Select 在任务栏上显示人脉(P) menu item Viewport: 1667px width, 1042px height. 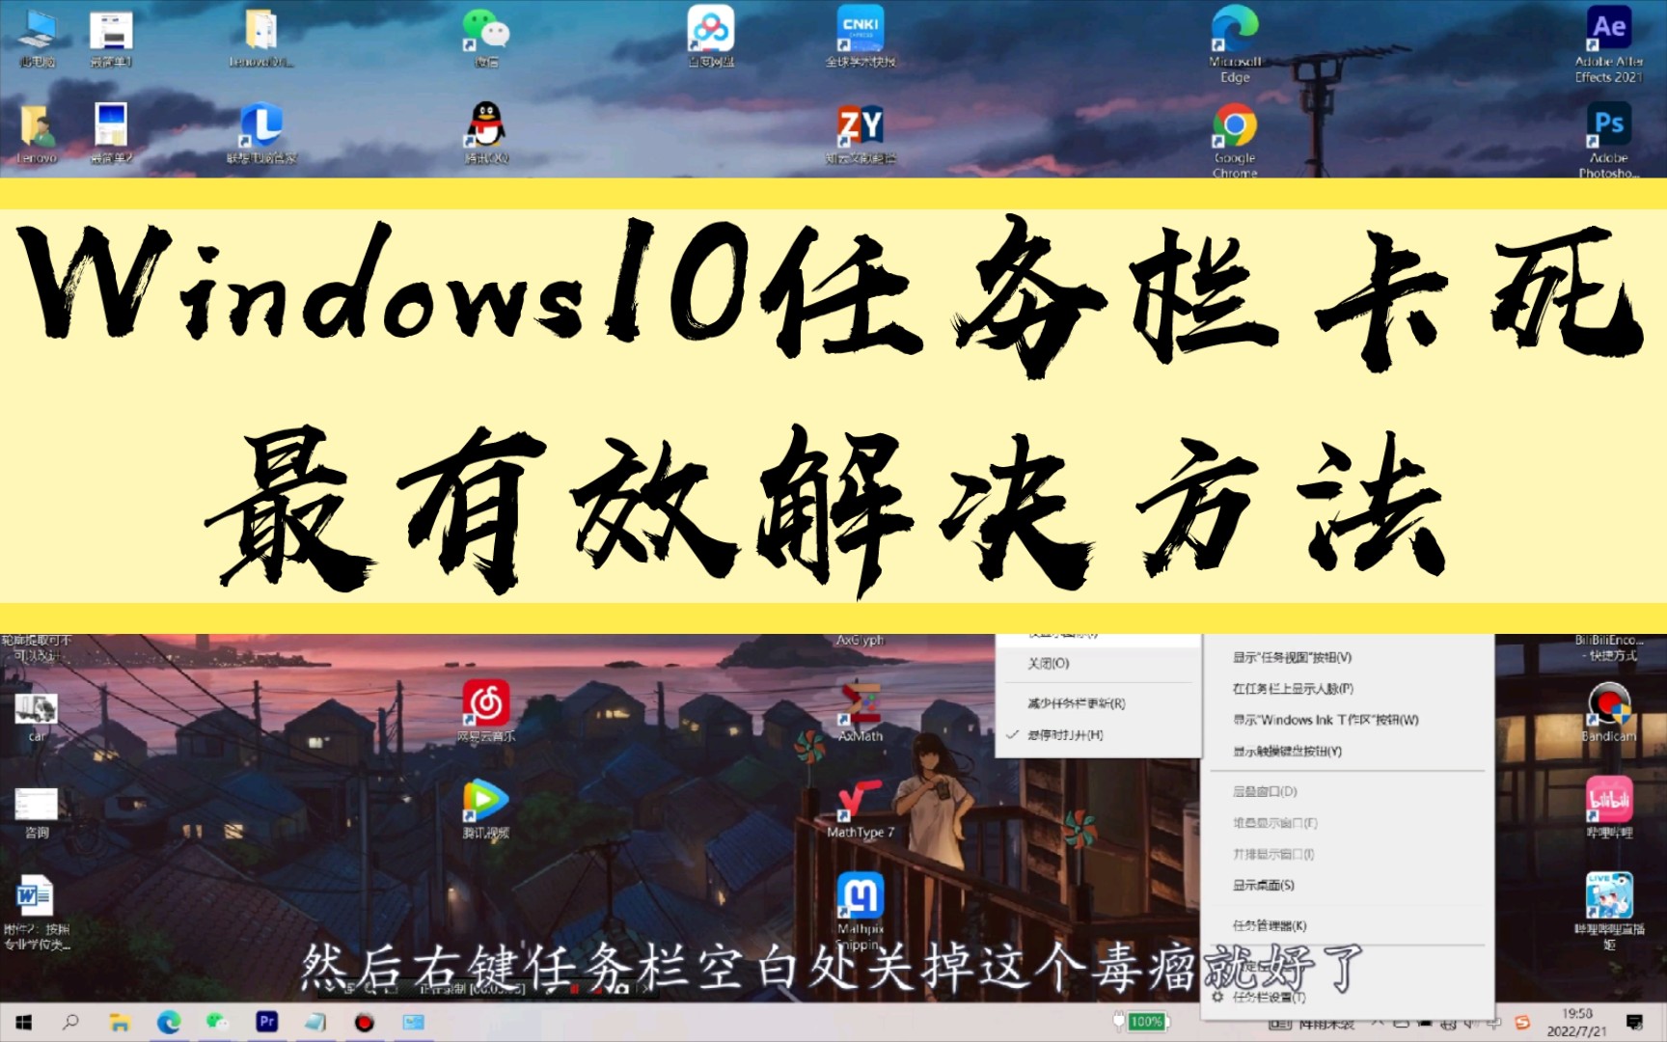(1347, 689)
